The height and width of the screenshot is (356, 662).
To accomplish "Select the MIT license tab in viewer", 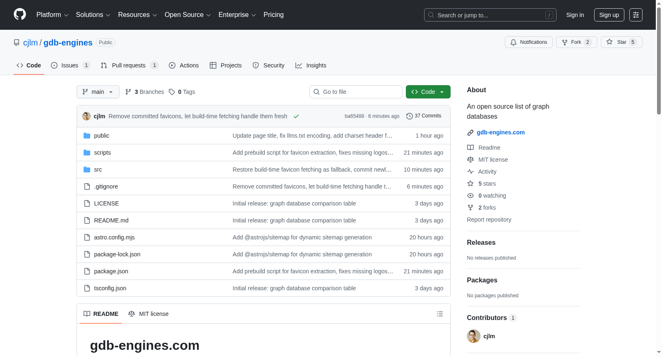I will pyautogui.click(x=149, y=314).
